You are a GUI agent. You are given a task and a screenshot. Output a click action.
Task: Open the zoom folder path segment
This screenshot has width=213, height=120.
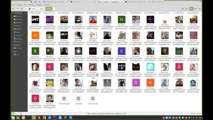tap(42, 9)
